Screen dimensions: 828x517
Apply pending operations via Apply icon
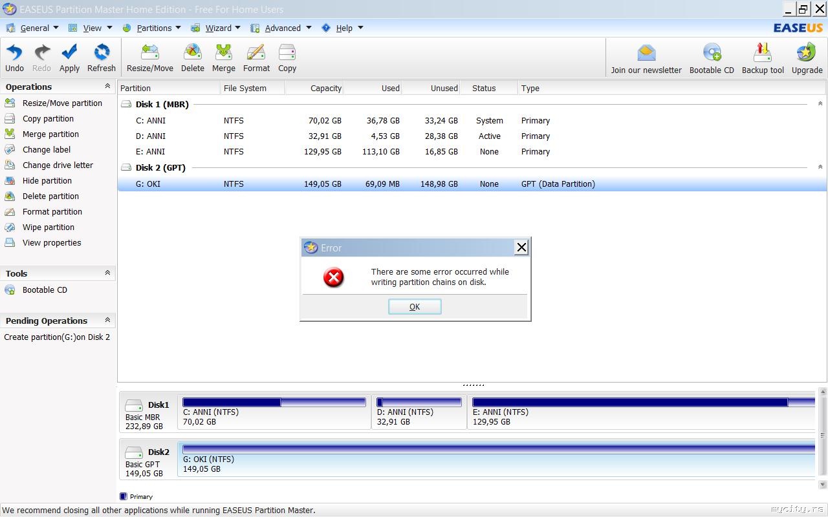69,58
